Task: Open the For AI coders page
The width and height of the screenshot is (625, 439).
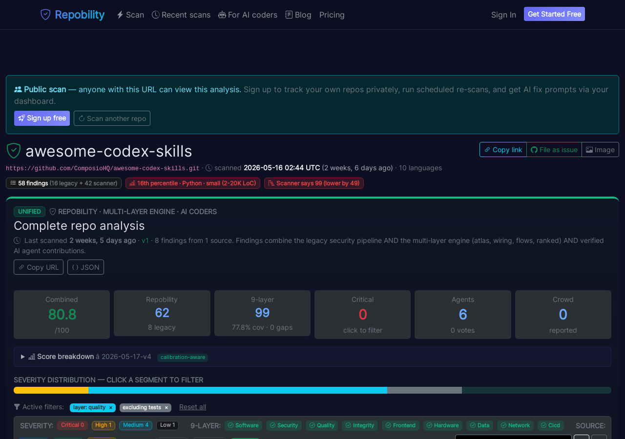Action: coord(248,15)
